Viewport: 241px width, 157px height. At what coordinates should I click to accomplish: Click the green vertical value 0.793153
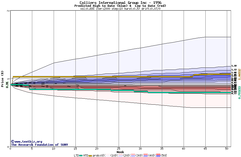pyautogui.click(x=239, y=93)
